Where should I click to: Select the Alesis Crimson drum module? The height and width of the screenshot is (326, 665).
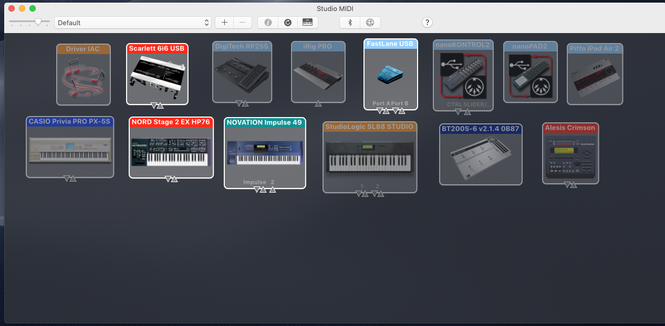[570, 153]
